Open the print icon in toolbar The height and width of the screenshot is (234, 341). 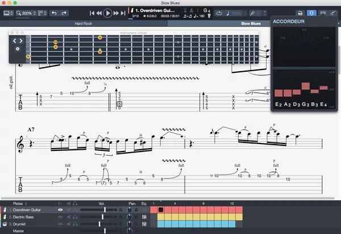(300, 13)
